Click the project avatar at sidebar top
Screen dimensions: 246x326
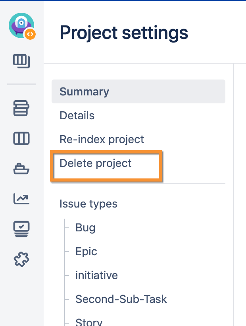21,25
